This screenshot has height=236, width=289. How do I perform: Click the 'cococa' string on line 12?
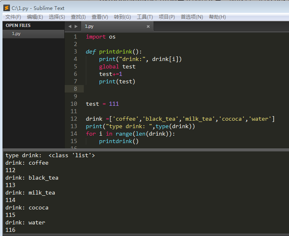point(232,119)
